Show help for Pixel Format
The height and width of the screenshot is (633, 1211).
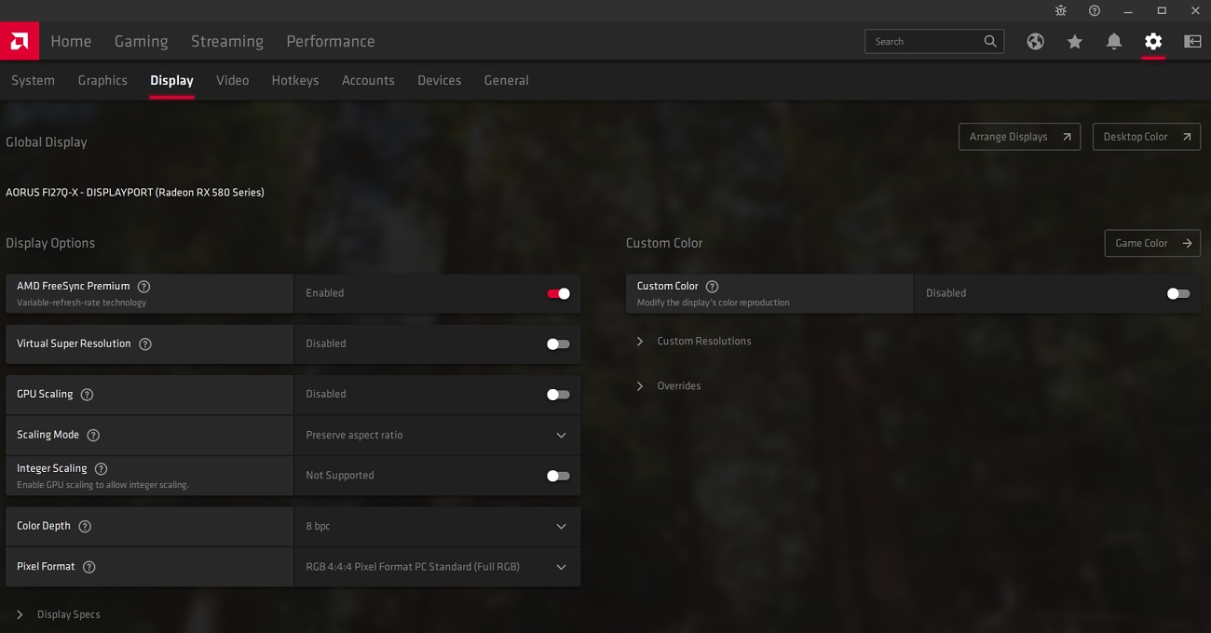[89, 567]
